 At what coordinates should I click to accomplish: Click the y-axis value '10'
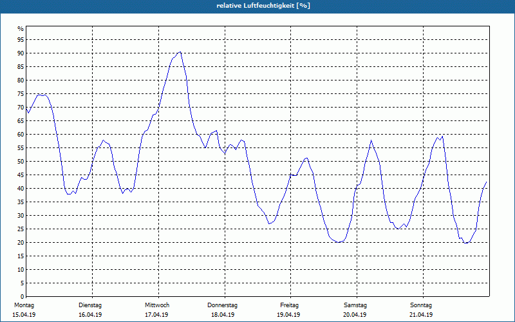(21, 270)
